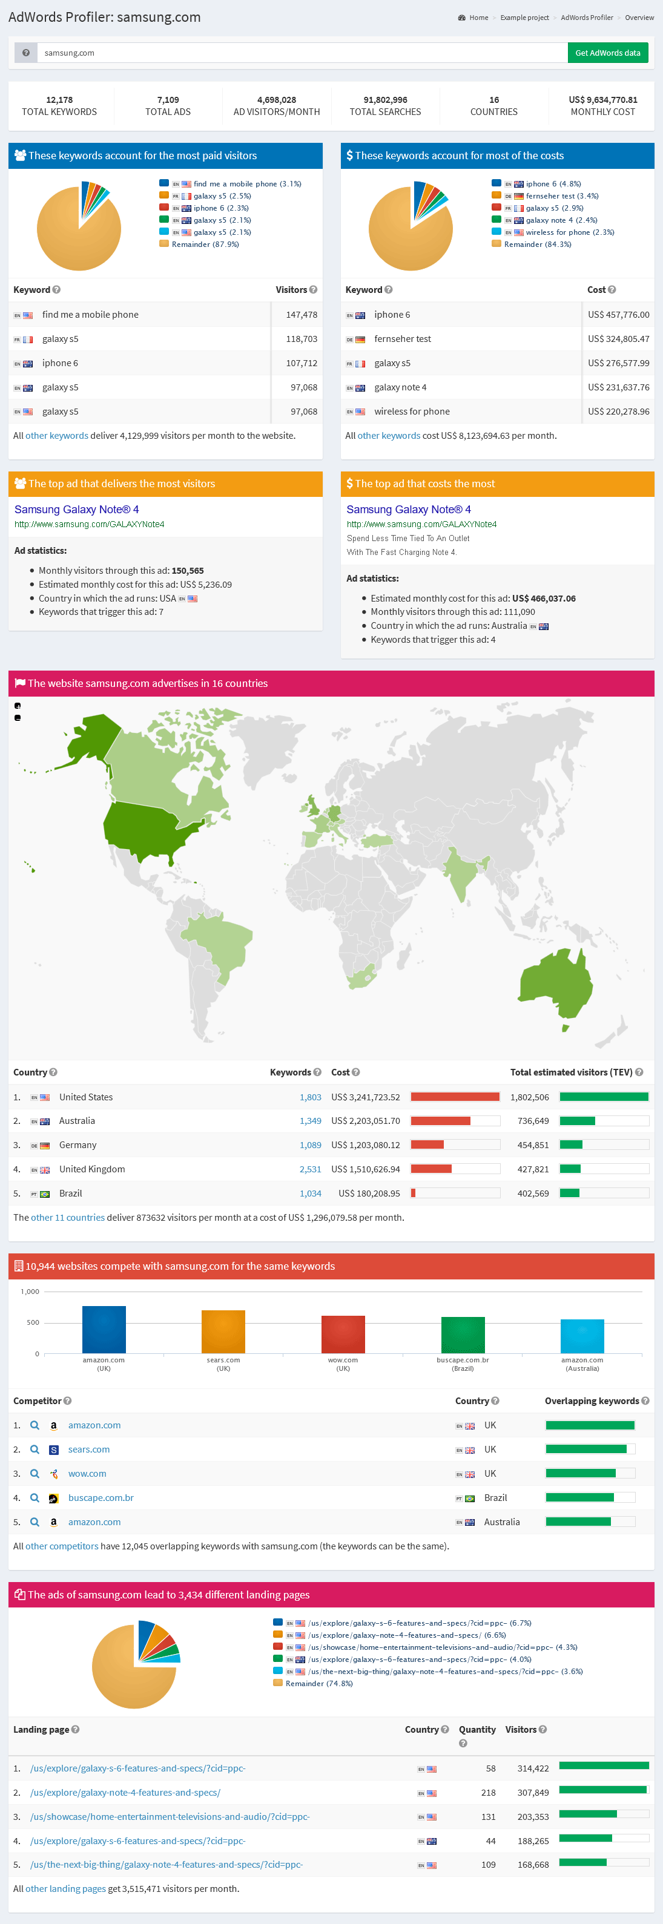Viewport: 663px width, 1924px height.
Task: Open the other 11 countries link
Action: pyautogui.click(x=68, y=1218)
